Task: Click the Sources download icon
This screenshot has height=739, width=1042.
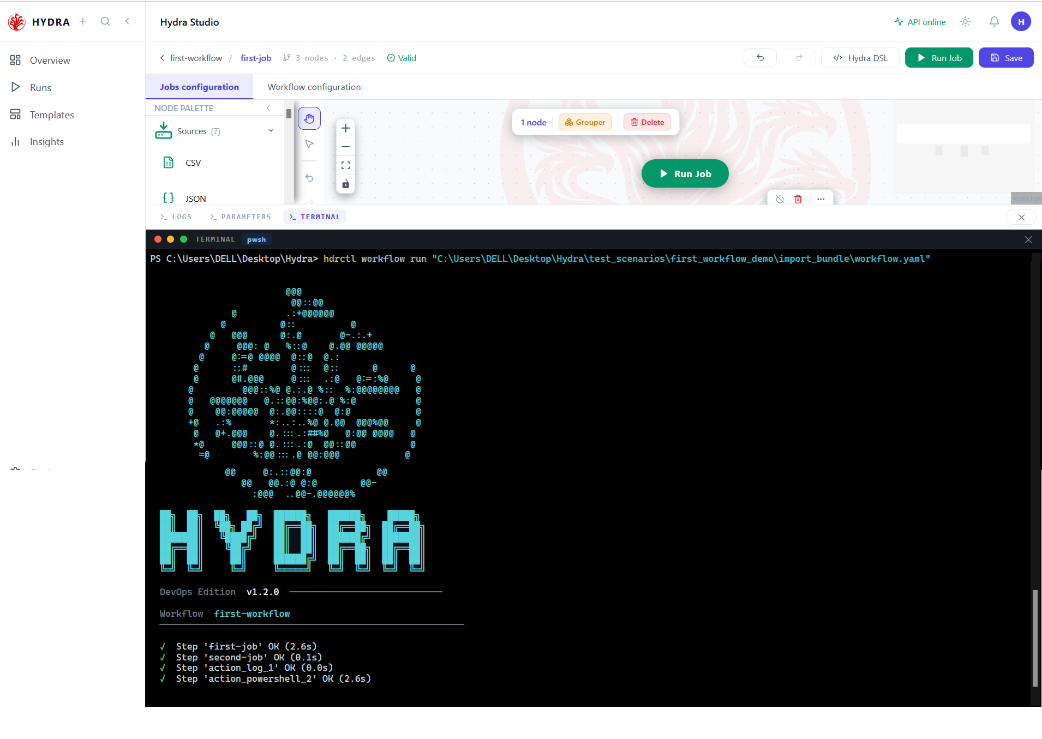Action: pos(163,131)
